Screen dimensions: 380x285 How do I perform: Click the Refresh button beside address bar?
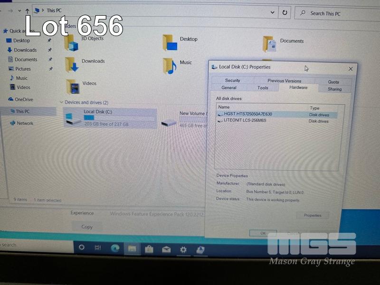pos(285,13)
